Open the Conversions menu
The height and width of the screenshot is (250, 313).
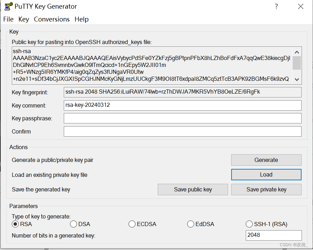(x=52, y=19)
